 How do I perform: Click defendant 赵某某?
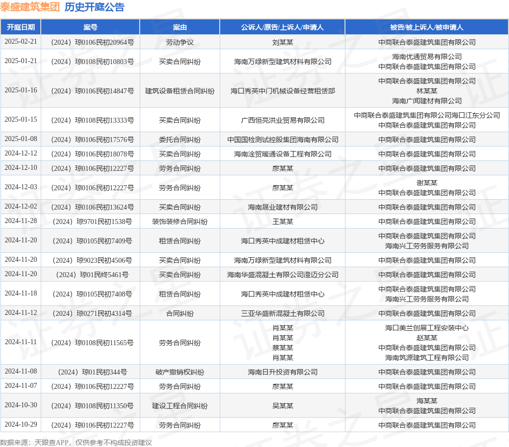pyautogui.click(x=426, y=338)
